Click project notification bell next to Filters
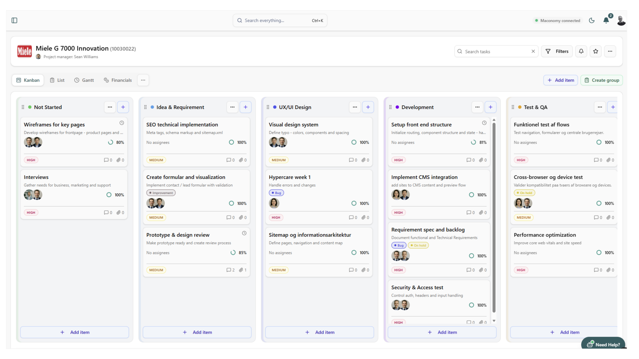This screenshot has width=639, height=359. tap(581, 51)
